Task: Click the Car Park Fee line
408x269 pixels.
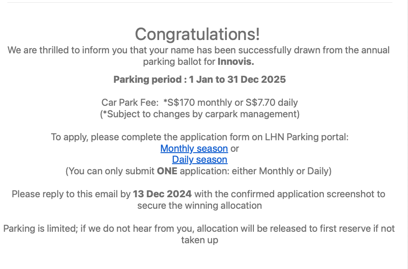Action: 200,103
